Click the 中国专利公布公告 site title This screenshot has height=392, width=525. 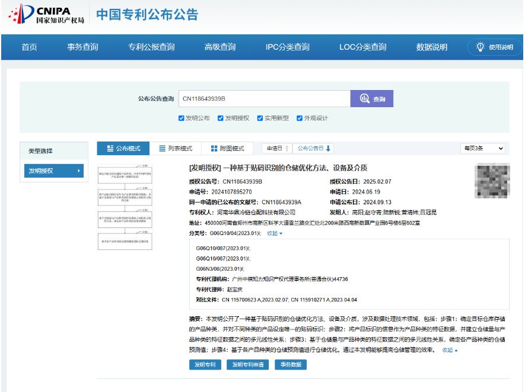point(147,15)
